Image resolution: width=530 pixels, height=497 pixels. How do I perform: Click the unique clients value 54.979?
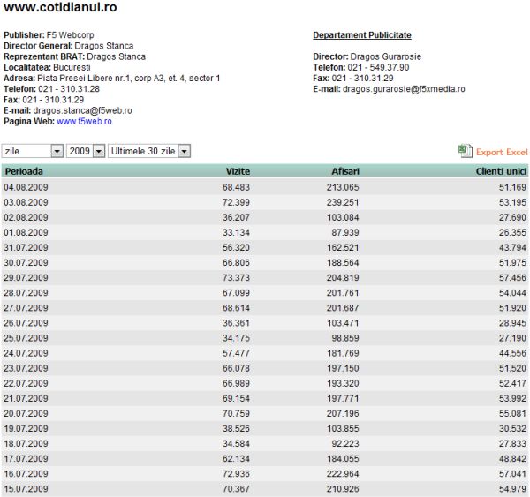coord(512,488)
